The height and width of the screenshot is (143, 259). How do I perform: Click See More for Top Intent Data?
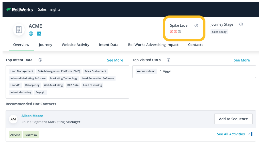pyautogui.click(x=115, y=60)
